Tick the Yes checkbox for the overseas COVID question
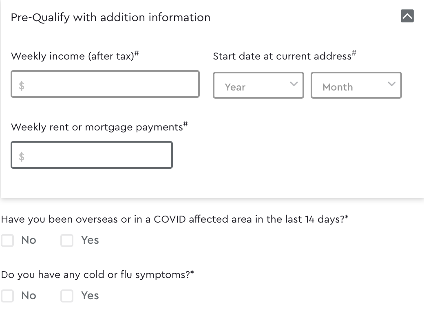Image resolution: width=424 pixels, height=309 pixels. (67, 241)
